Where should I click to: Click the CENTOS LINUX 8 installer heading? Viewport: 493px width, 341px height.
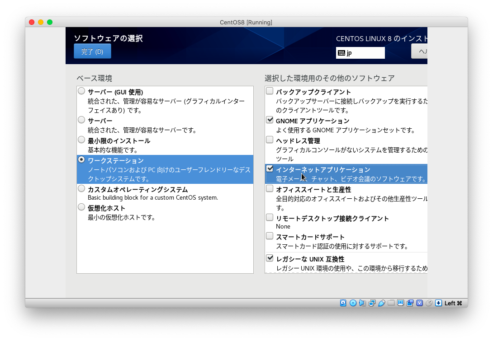[382, 39]
